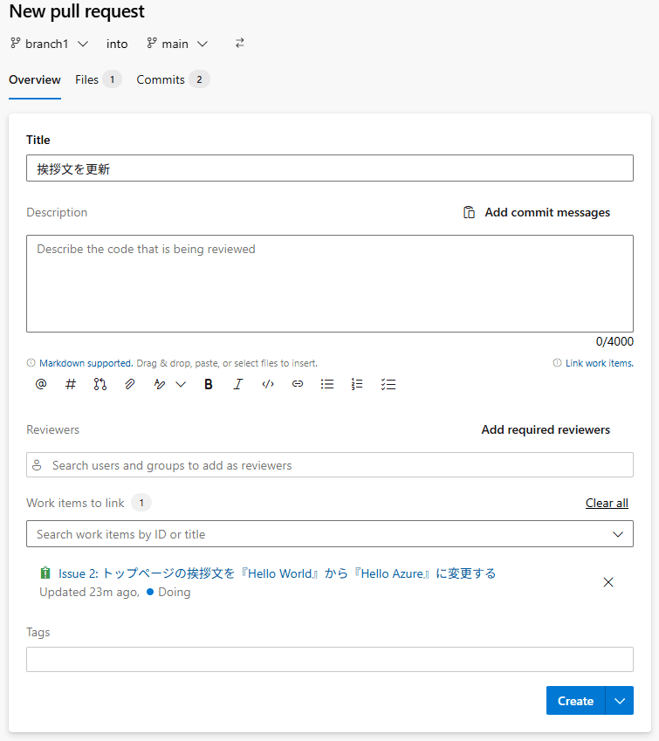Toggle italic formatting
The image size is (659, 741).
click(238, 384)
